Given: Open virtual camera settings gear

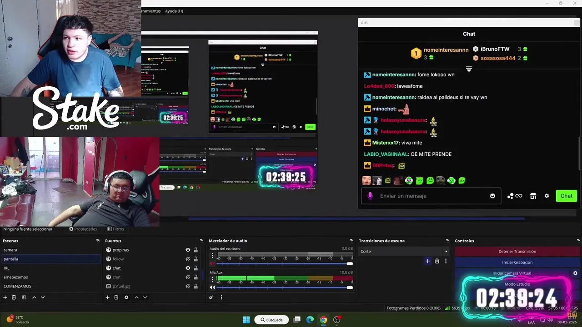Looking at the screenshot, I should tap(575, 273).
